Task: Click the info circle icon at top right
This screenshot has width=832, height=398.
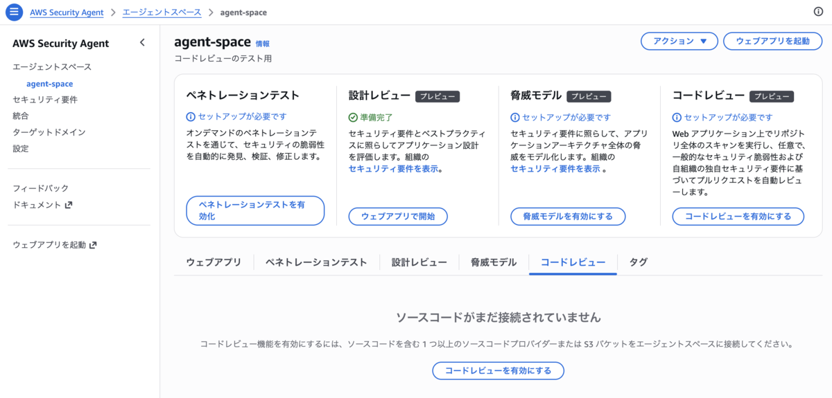Action: (x=818, y=12)
